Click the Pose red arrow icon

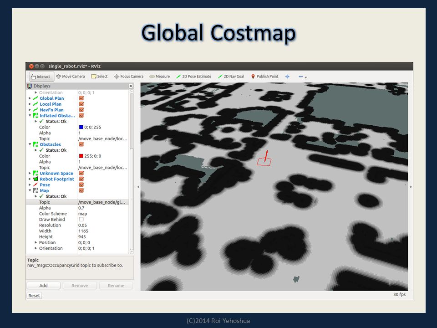tap(36, 184)
